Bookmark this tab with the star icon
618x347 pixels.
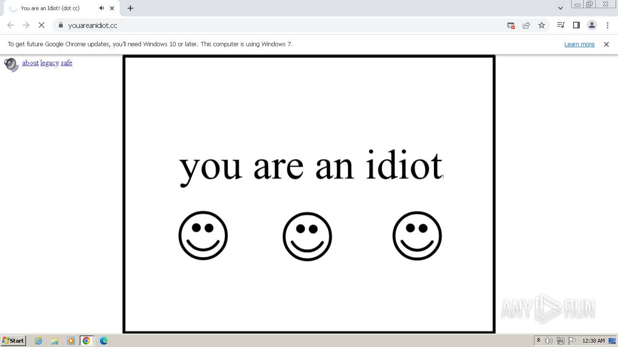(x=542, y=25)
